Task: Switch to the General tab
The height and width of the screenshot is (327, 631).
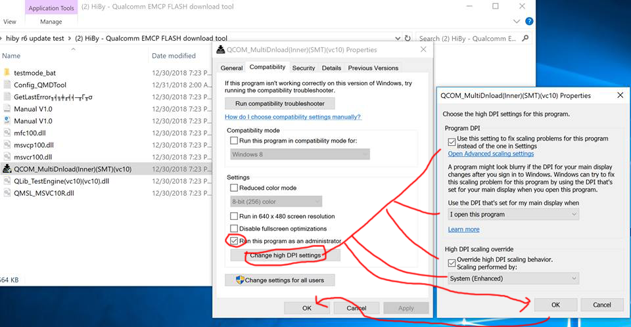Action: (231, 68)
